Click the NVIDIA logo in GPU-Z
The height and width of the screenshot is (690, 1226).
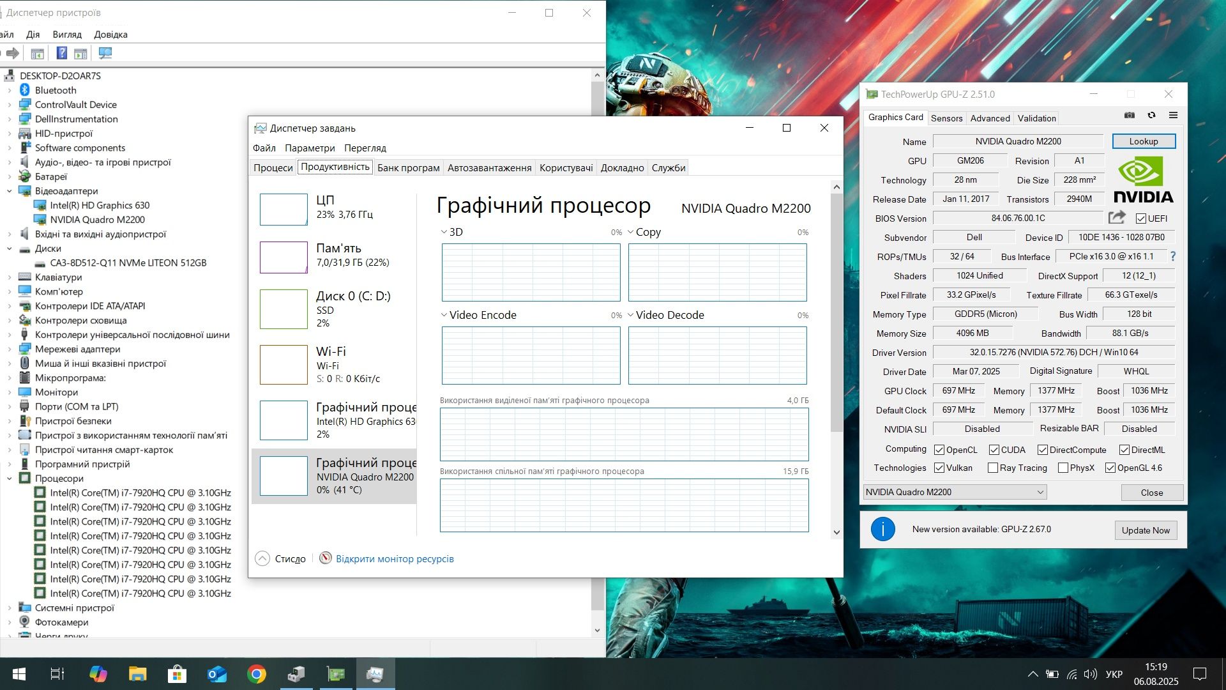1143,181
